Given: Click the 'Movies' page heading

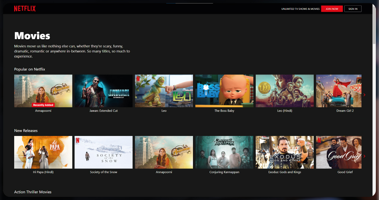Looking at the screenshot, I should coord(32,35).
